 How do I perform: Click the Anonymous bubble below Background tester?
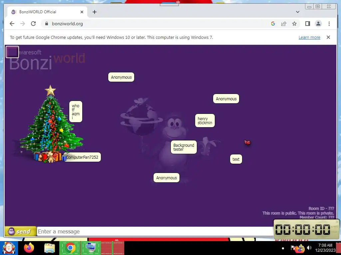[x=167, y=178]
